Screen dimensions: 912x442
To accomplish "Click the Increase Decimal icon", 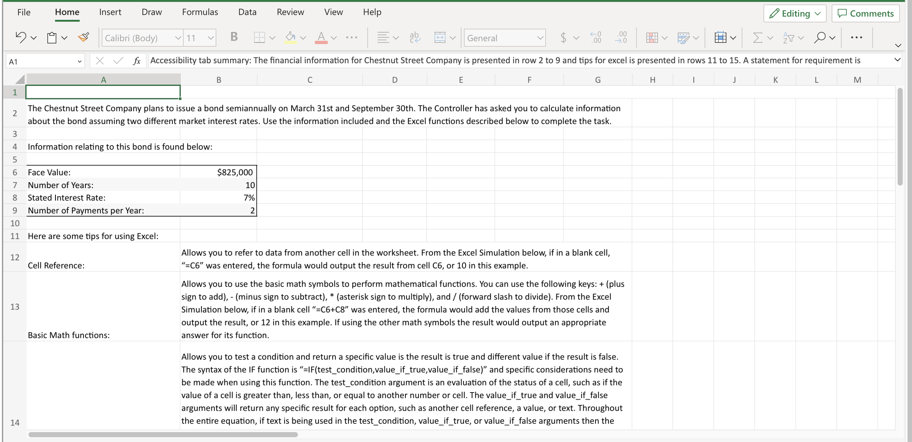I will pyautogui.click(x=596, y=37).
